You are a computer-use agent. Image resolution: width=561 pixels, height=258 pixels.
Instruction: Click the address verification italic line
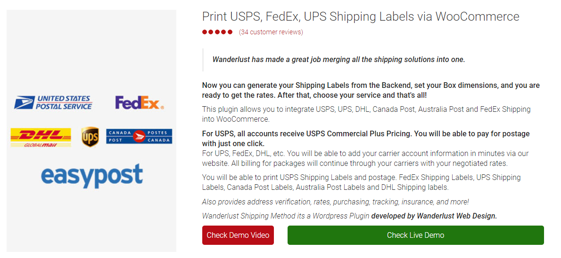(335, 202)
